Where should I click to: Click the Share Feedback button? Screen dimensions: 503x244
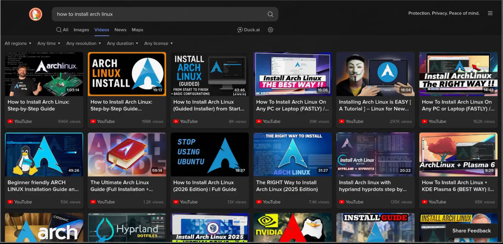point(471,231)
